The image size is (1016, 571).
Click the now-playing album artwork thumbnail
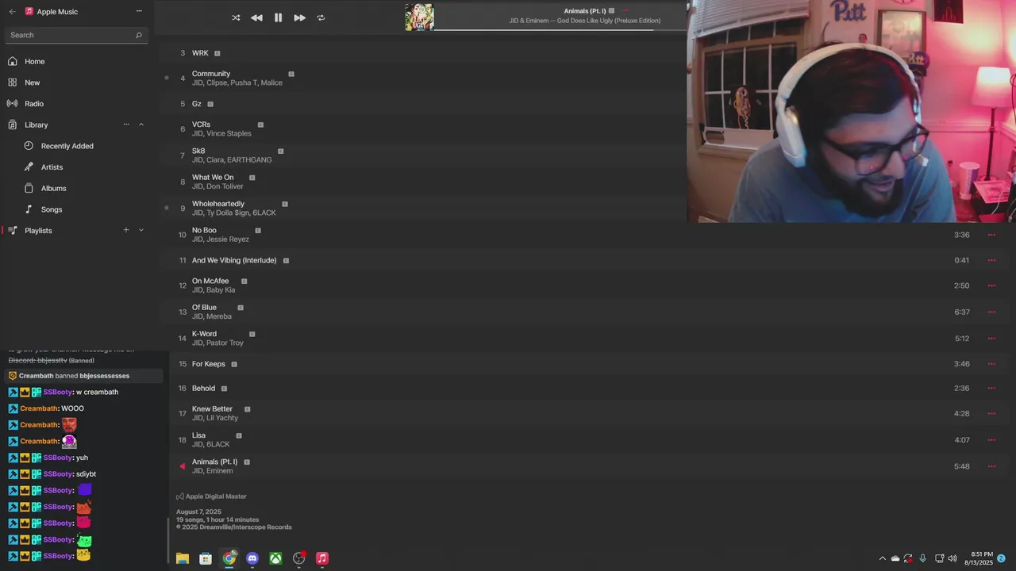[x=419, y=17]
